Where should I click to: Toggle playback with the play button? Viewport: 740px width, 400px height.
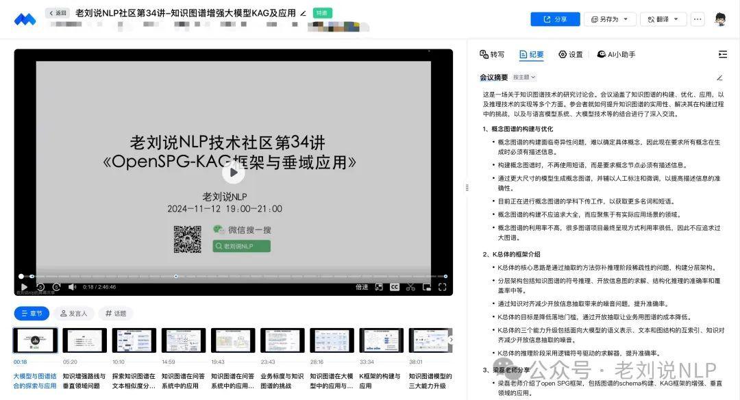pyautogui.click(x=25, y=287)
